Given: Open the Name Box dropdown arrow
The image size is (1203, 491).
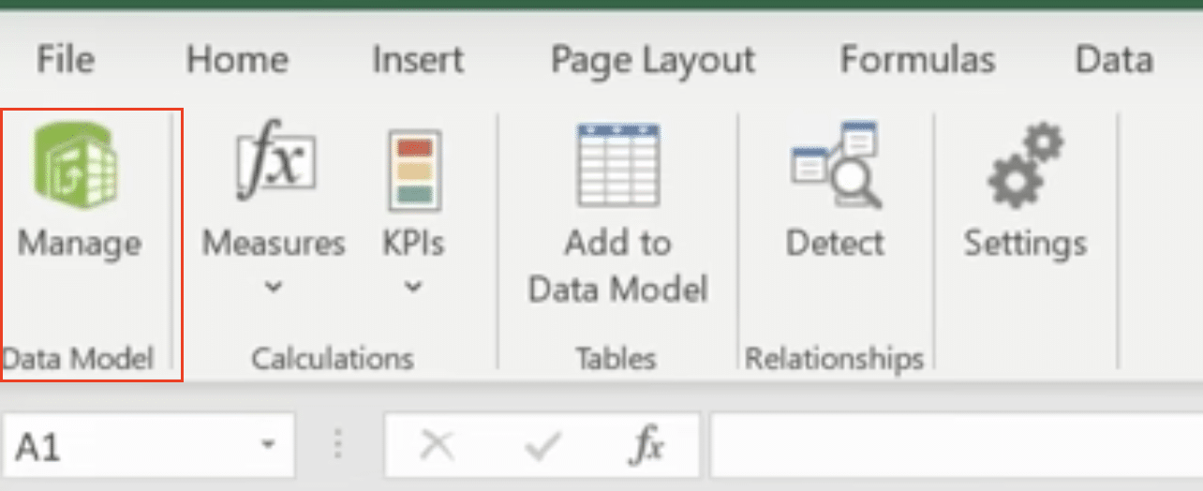Looking at the screenshot, I should coord(270,444).
